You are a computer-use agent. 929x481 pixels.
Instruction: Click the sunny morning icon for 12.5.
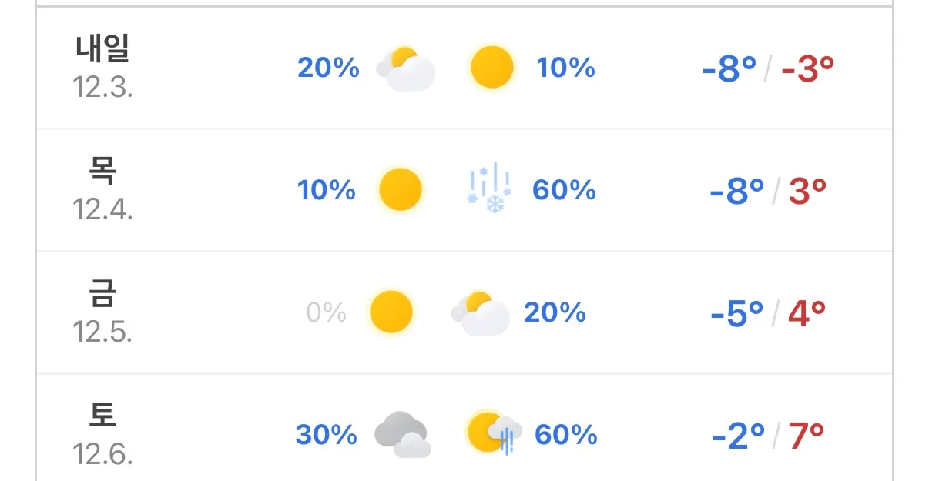click(391, 312)
